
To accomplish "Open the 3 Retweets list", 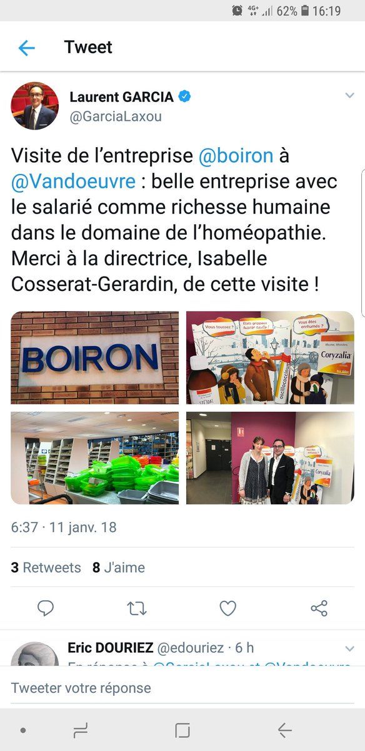I will coord(46,568).
